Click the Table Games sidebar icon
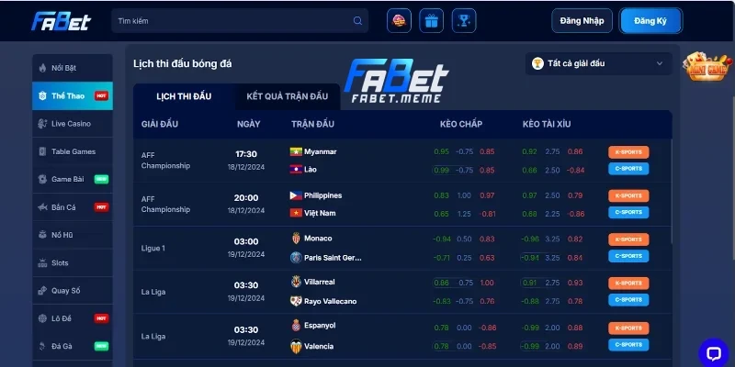 click(42, 151)
